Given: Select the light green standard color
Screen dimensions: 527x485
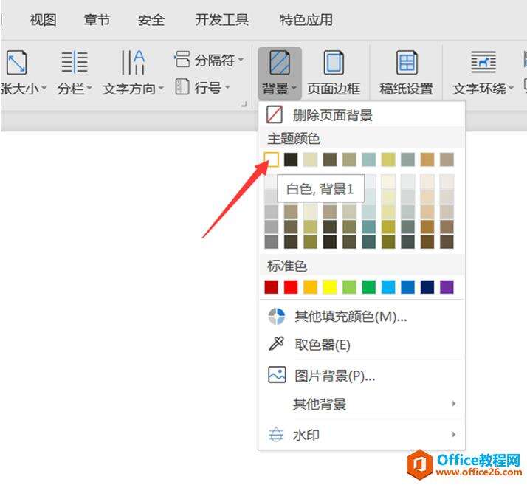Looking at the screenshot, I should [349, 287].
